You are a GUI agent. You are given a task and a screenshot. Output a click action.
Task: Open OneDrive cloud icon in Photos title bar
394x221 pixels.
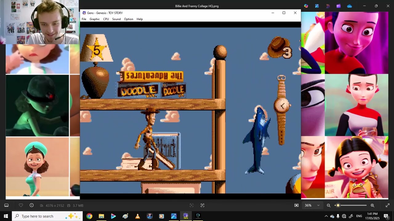tap(349, 6)
